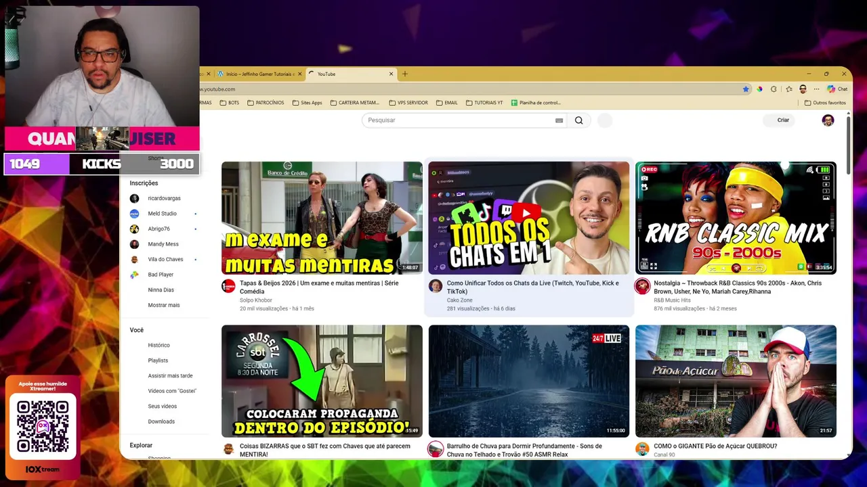This screenshot has height=487, width=867.
Task: Open title COMO o GIGANTE Pão de Açúcar QUEBROU
Action: pyautogui.click(x=715, y=446)
